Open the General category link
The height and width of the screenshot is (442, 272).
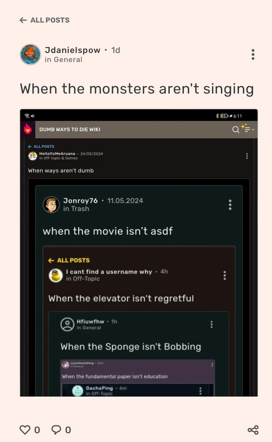point(68,60)
